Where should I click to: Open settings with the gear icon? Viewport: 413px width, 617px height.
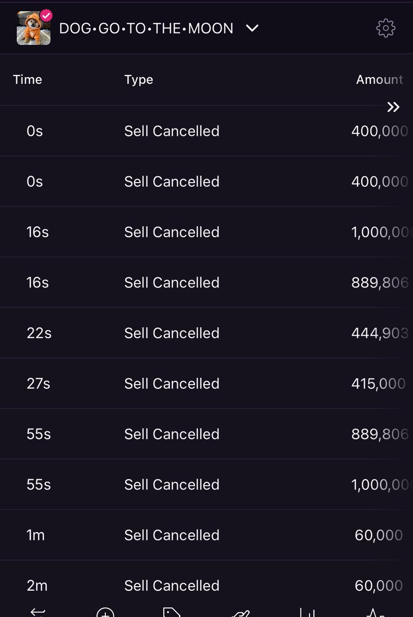click(386, 28)
